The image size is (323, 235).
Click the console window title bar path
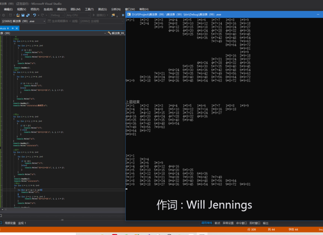tap(177, 15)
